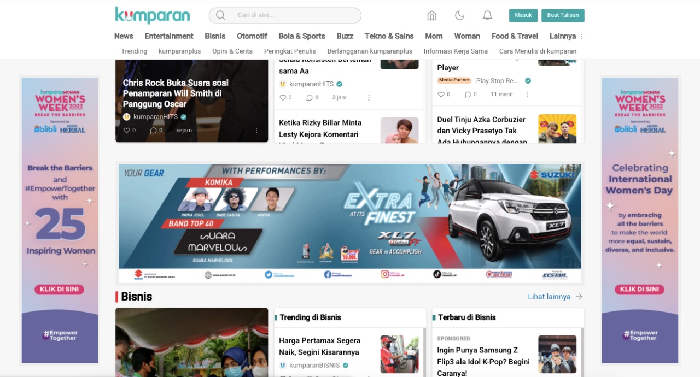Go to Tekno & Sains category

point(389,36)
